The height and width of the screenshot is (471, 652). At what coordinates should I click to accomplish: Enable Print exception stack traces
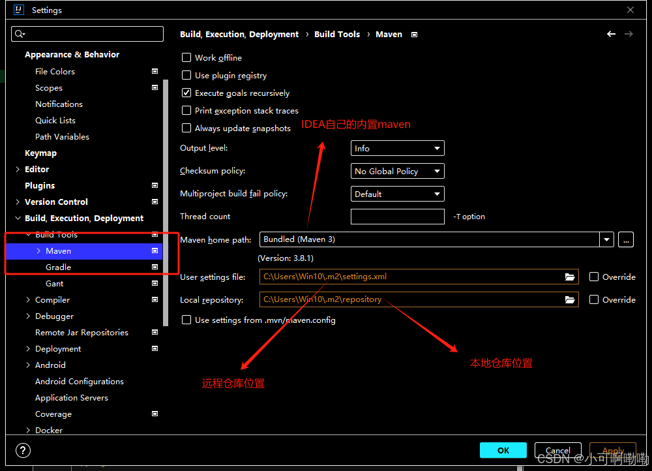[186, 110]
